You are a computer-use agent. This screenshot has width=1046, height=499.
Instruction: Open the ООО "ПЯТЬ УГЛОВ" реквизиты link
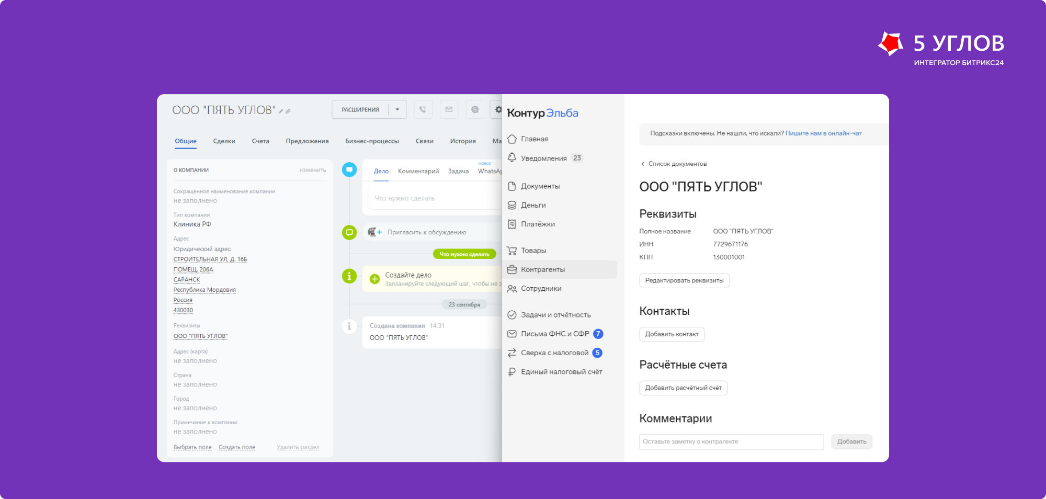[x=200, y=336]
